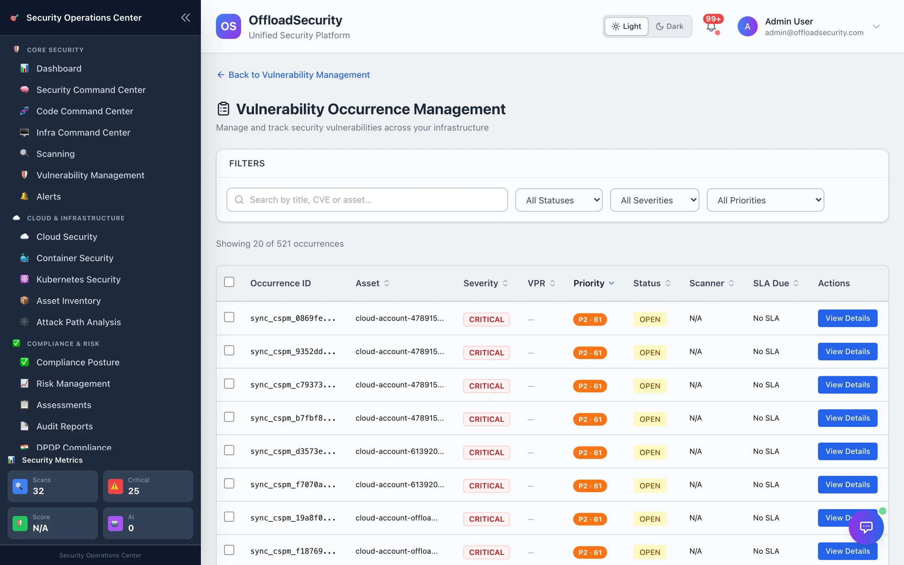Check the row sync_cspm_d3573e checkbox
Viewport: 904px width, 565px height.
pyautogui.click(x=229, y=450)
